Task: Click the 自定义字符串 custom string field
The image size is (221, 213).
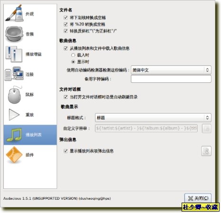Action: (146, 128)
